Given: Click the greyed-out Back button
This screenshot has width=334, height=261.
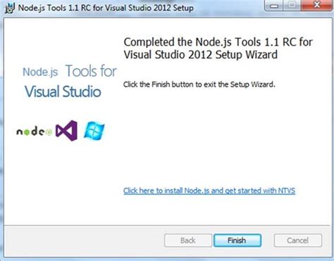Looking at the screenshot, I should coord(188,241).
